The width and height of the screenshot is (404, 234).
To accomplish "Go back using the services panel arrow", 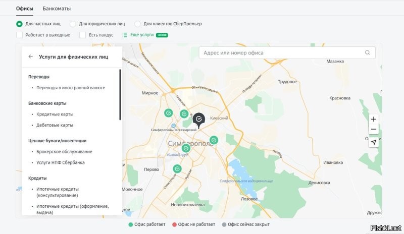I will (x=31, y=56).
